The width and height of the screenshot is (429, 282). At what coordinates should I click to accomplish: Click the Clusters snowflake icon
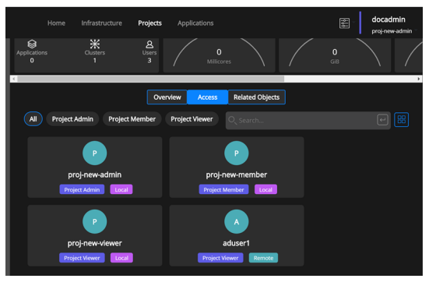pos(95,44)
